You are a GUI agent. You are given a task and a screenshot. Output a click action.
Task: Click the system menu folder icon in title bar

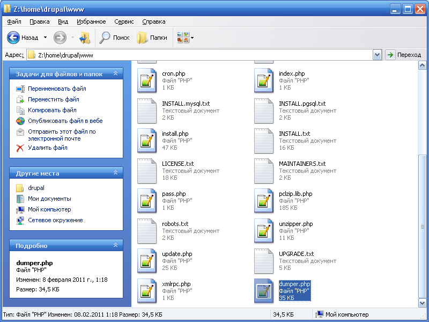pos(7,9)
